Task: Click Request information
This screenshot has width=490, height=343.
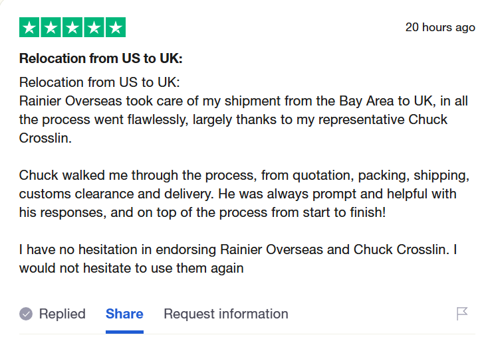Action: click(226, 314)
